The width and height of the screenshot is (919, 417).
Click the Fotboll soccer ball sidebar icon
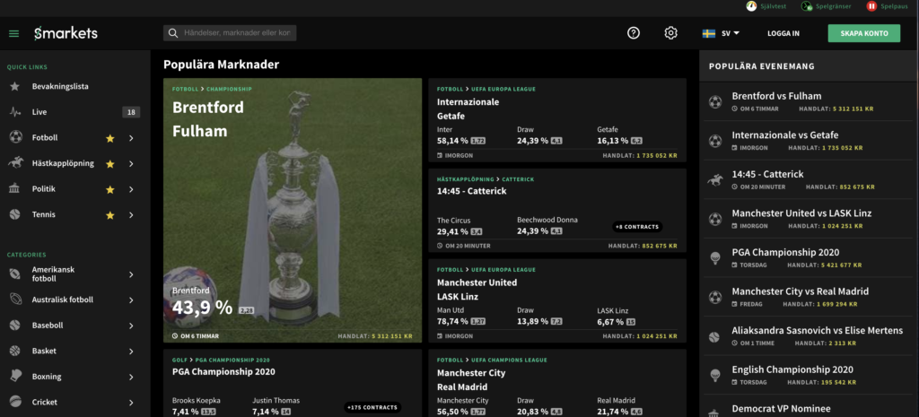[15, 137]
